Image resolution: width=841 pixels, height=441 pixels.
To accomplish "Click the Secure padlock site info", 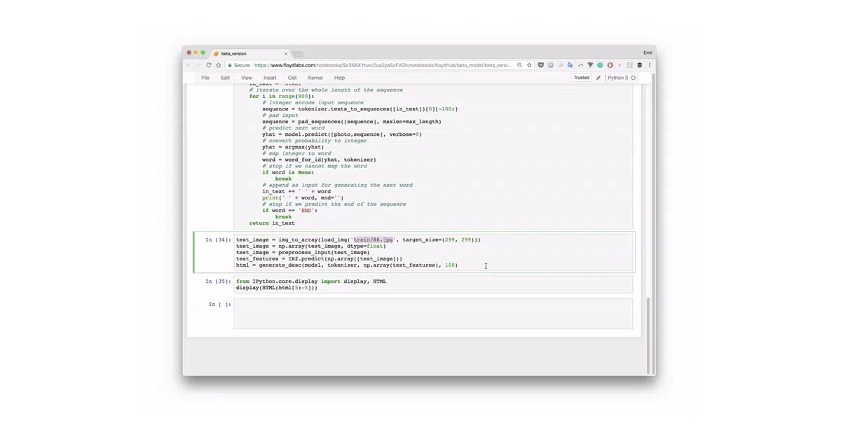I will coord(239,65).
